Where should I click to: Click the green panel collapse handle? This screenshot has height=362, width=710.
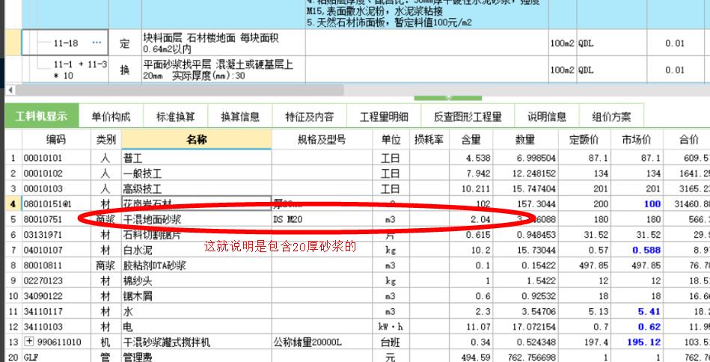pos(448,98)
